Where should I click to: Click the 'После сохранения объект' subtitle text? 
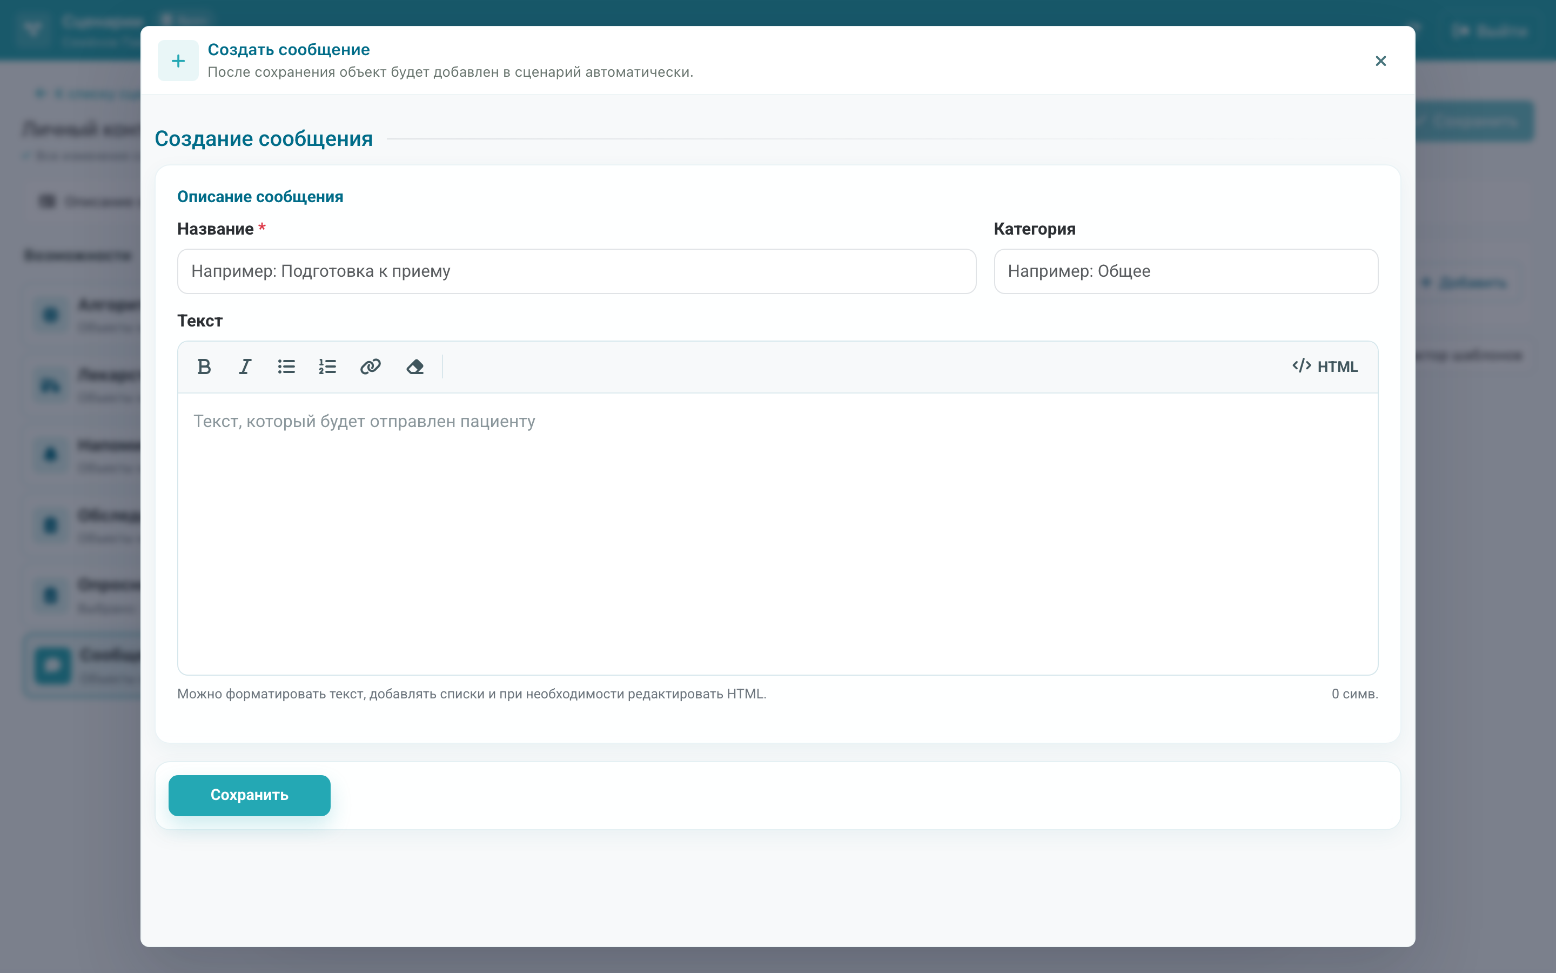[x=451, y=72]
